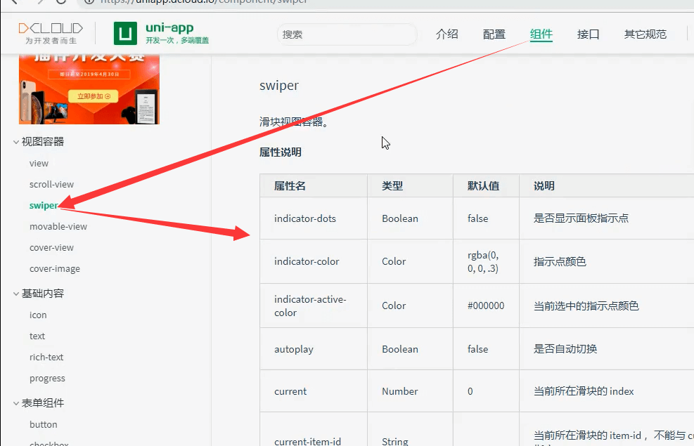This screenshot has height=446, width=694.
Task: Open the text component page
Action: tap(37, 336)
